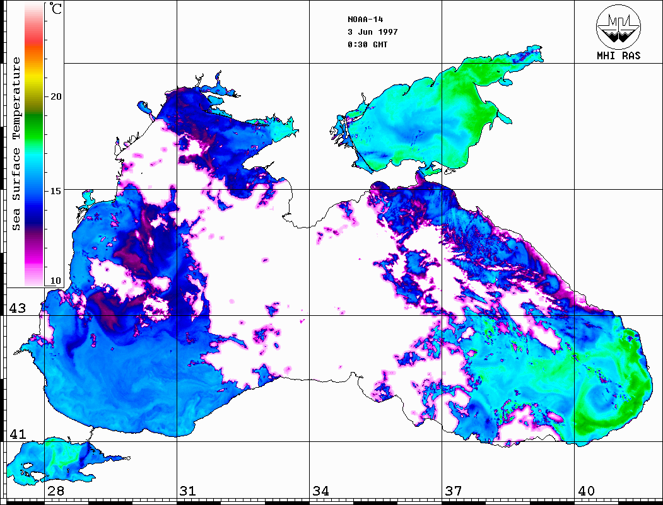Click the MHI RAS logo emblem
Image resolution: width=663 pixels, height=505 pixels.
click(618, 26)
